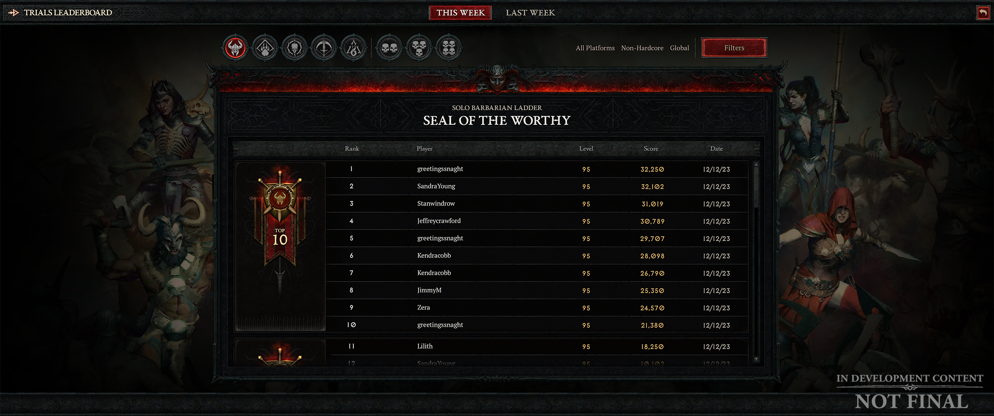Click the Trials Leaderboard header link

69,12
